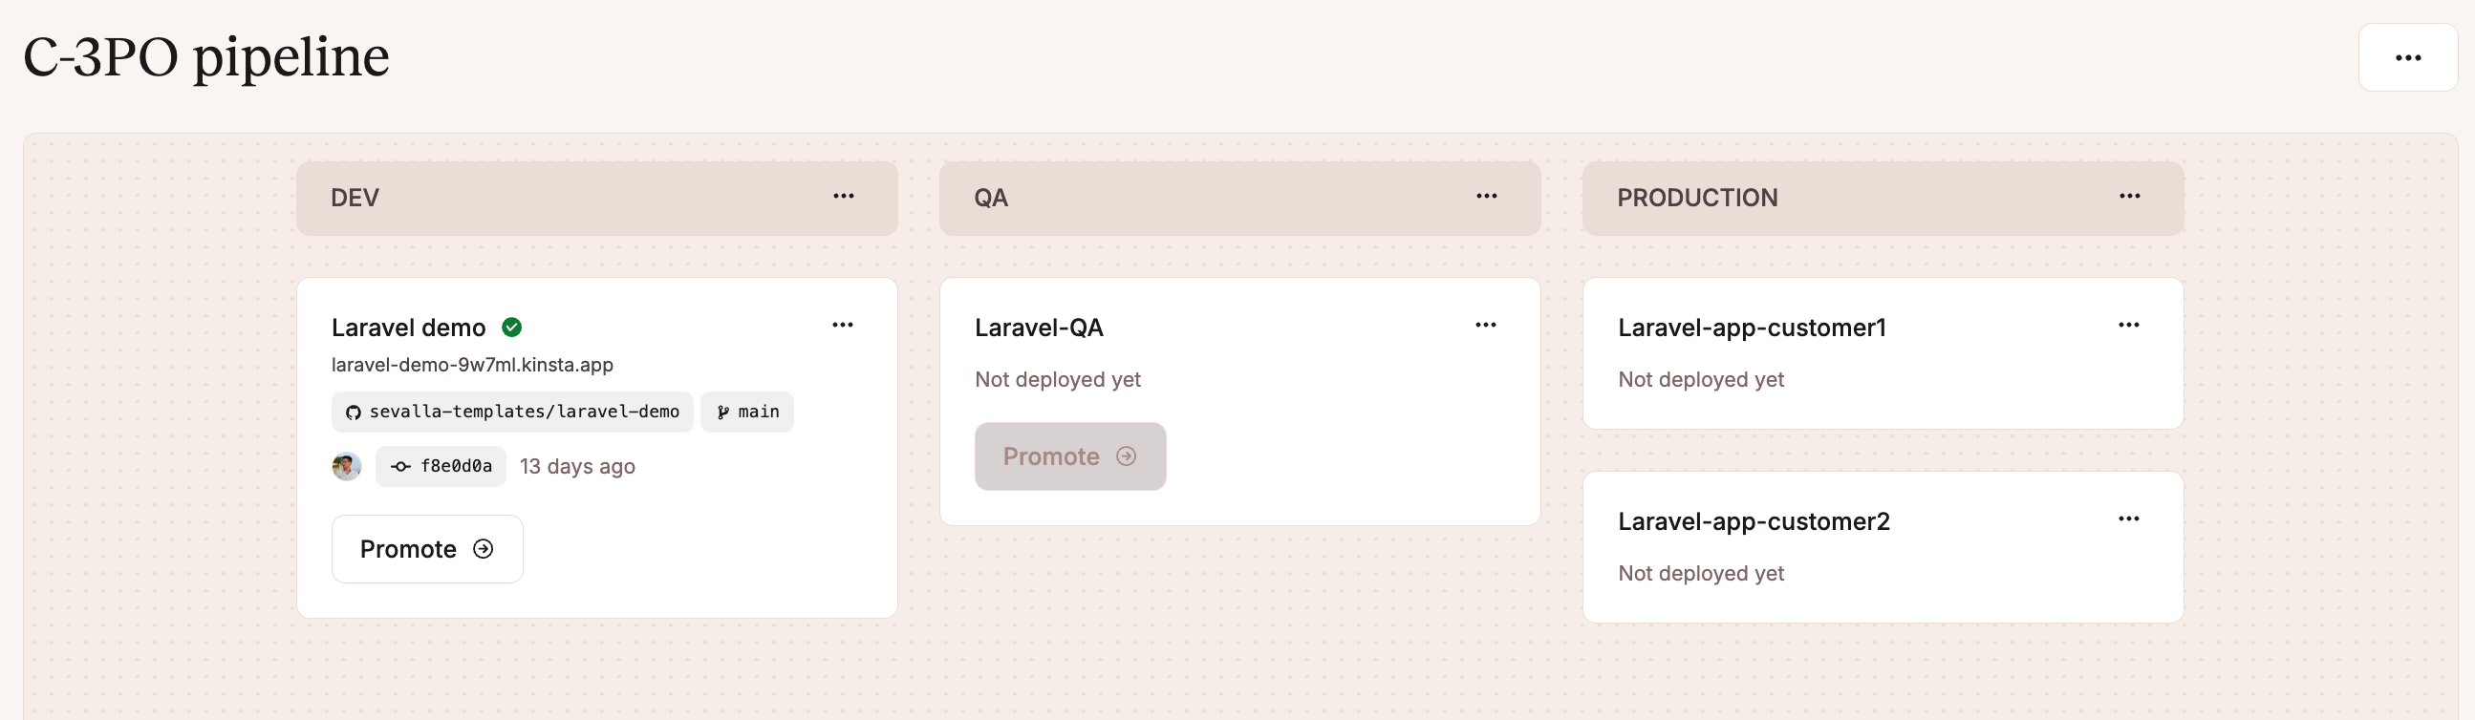The image size is (2475, 720).
Task: Open the laravel-demo-9w7ml.kinsta.app link
Action: click(x=472, y=365)
